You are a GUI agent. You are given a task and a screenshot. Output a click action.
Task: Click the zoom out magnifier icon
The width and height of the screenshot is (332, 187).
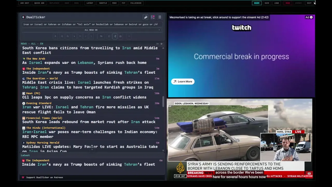(62, 36)
